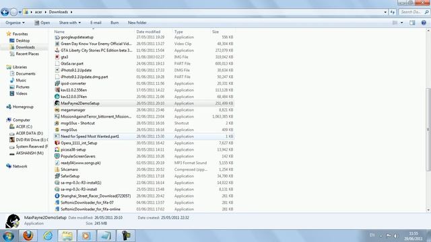Viewport: 431px width, 242px height.
Task: Open the Share with menu
Action: (70, 23)
